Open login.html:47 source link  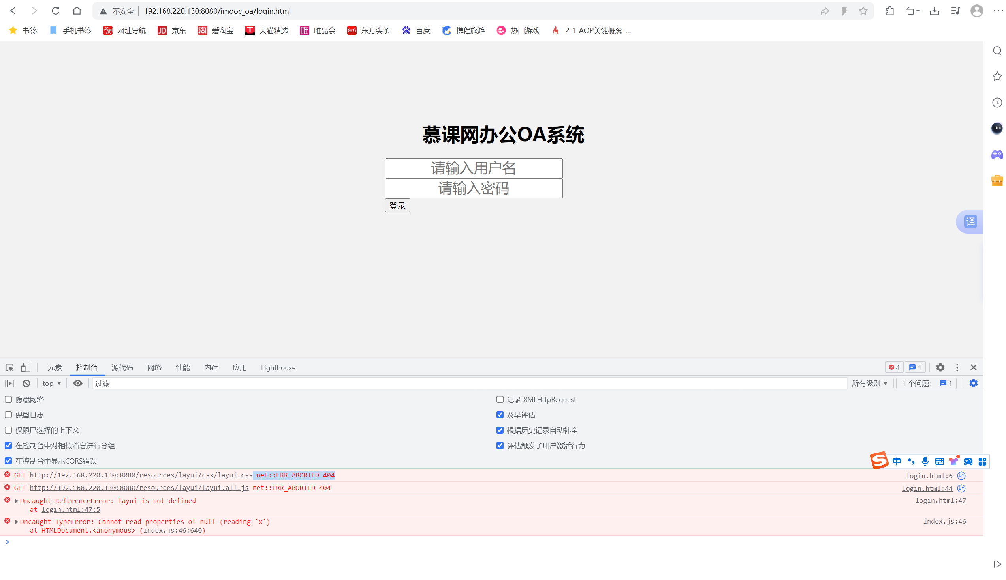(940, 500)
